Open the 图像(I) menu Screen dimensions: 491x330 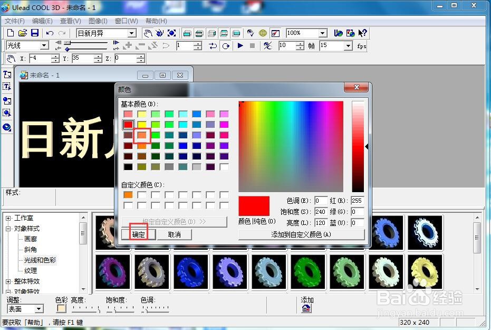point(98,21)
